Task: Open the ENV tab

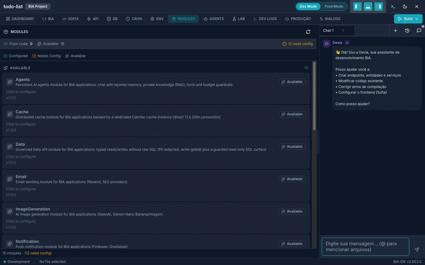Action: [157, 19]
